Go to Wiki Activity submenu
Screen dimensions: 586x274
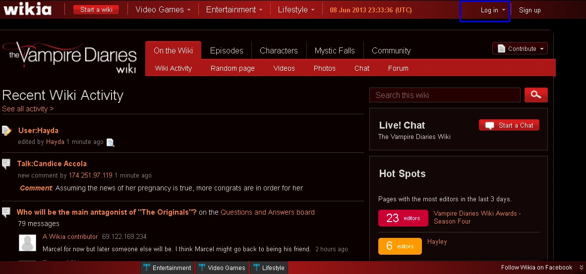click(x=174, y=68)
